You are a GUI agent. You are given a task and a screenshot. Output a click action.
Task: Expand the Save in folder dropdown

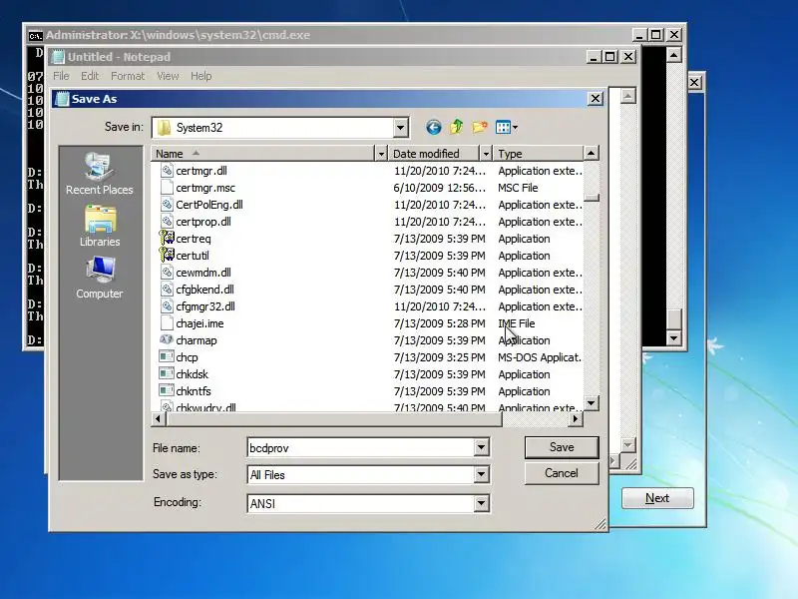(x=401, y=128)
